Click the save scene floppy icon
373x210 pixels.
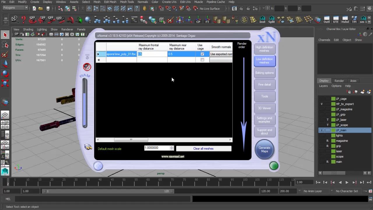[x=48, y=8]
